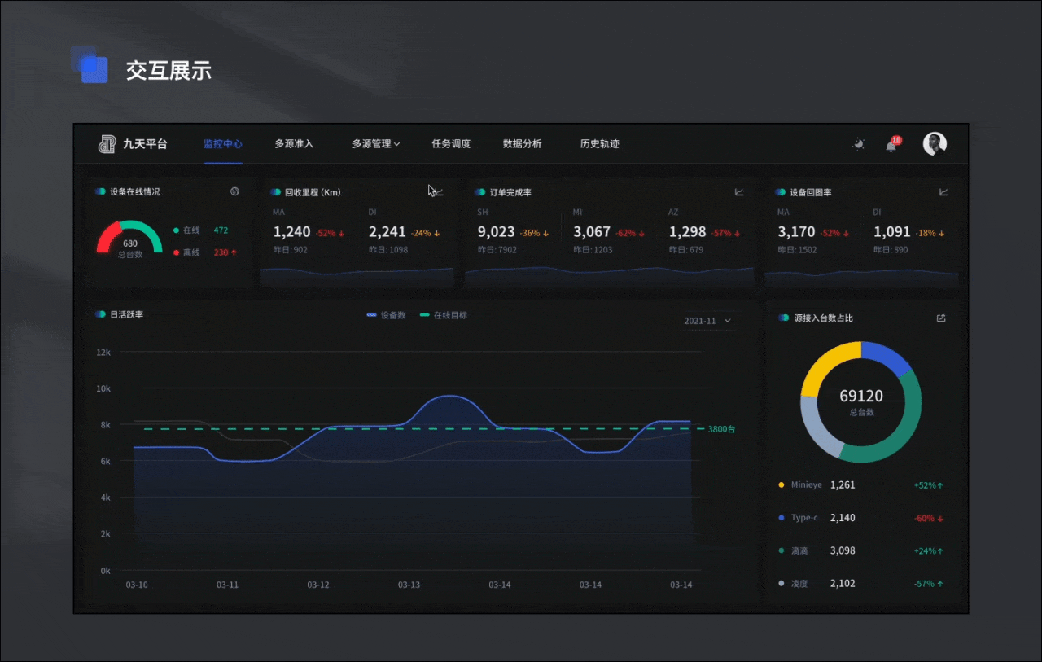Click the 12k y-axis label
The image size is (1042, 662).
[103, 353]
